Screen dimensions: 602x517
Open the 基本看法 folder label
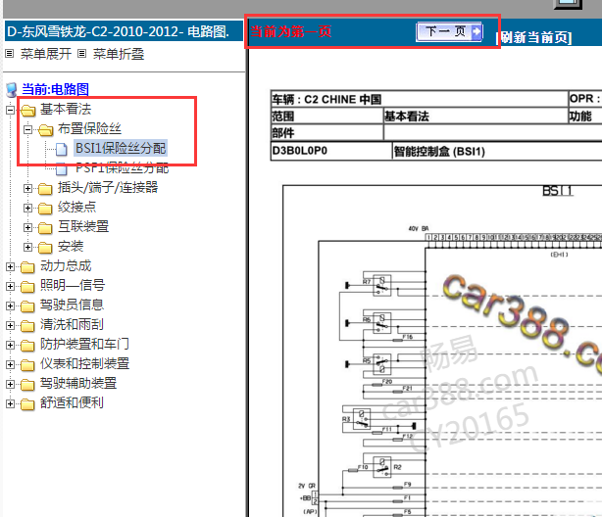pyautogui.click(x=66, y=109)
